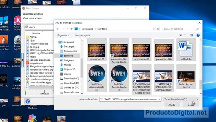Select Unidad de DVD drive

click(70, 87)
